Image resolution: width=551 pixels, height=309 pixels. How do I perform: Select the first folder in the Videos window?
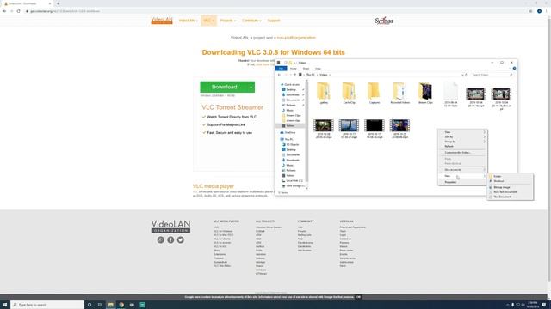pos(324,94)
